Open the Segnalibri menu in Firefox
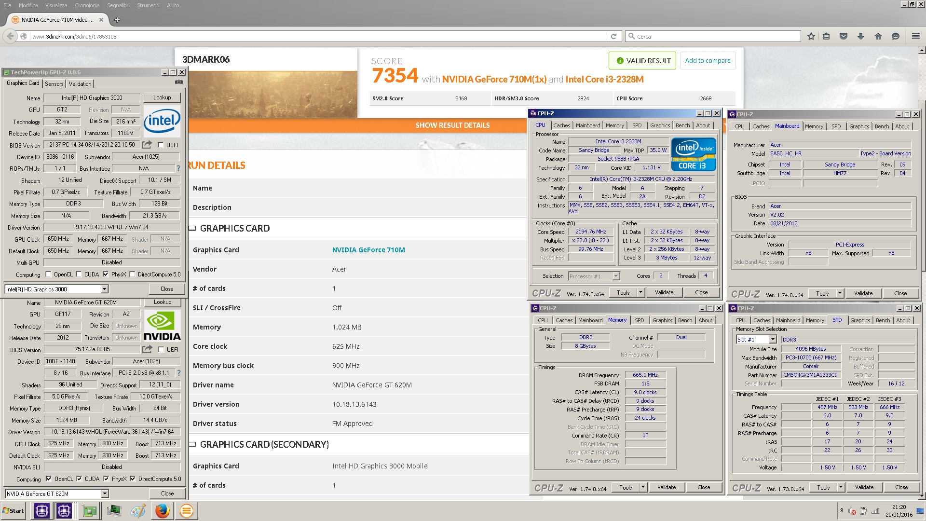The width and height of the screenshot is (926, 521). point(118,5)
